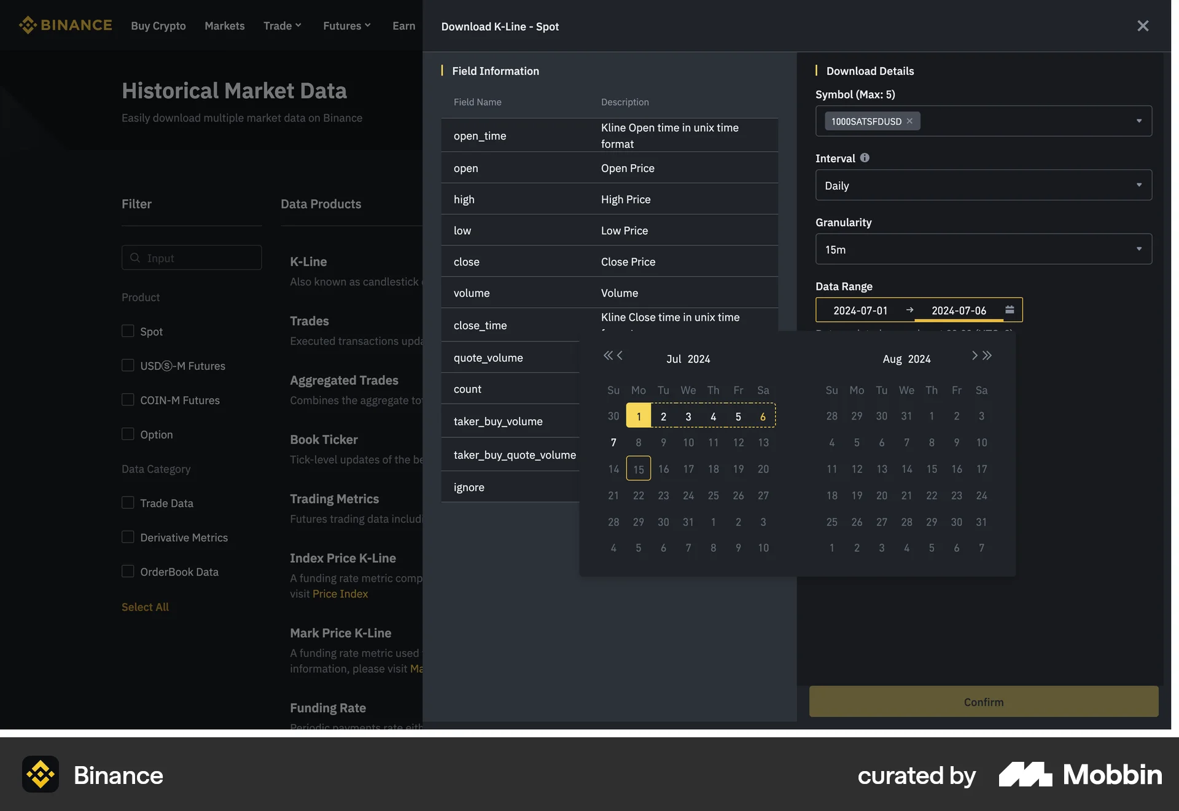Jump calendar forward one year
Viewport: 1179px width, 811px height.
pyautogui.click(x=987, y=355)
